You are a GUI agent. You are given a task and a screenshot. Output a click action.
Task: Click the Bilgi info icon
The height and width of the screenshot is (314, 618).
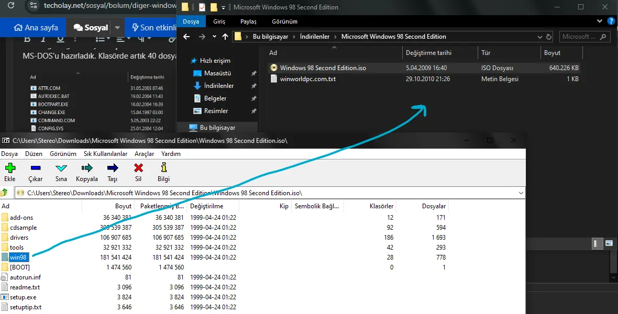(164, 167)
